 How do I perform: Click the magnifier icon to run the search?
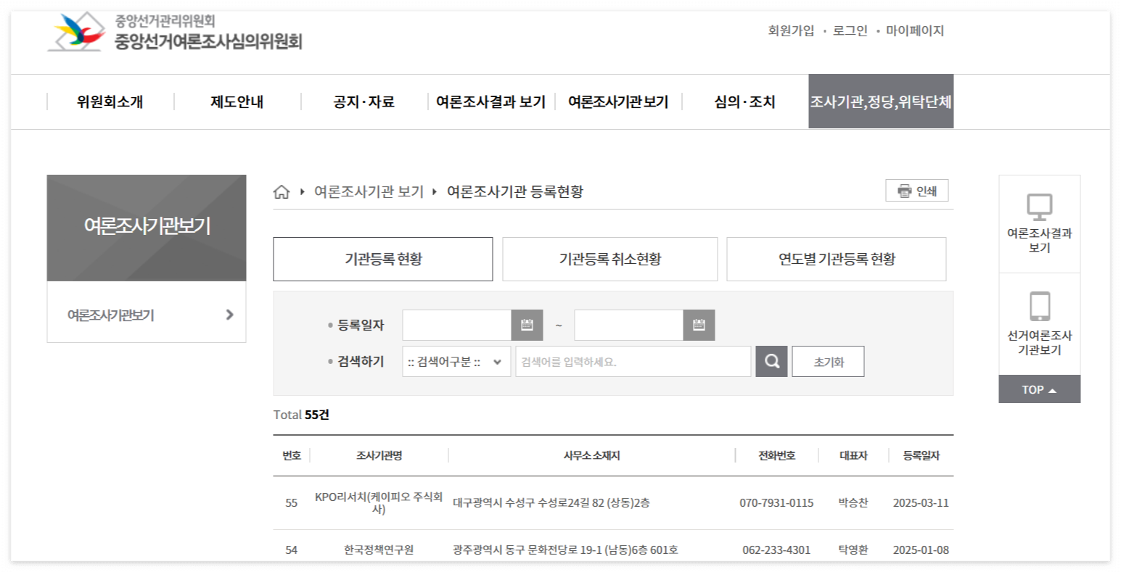771,361
